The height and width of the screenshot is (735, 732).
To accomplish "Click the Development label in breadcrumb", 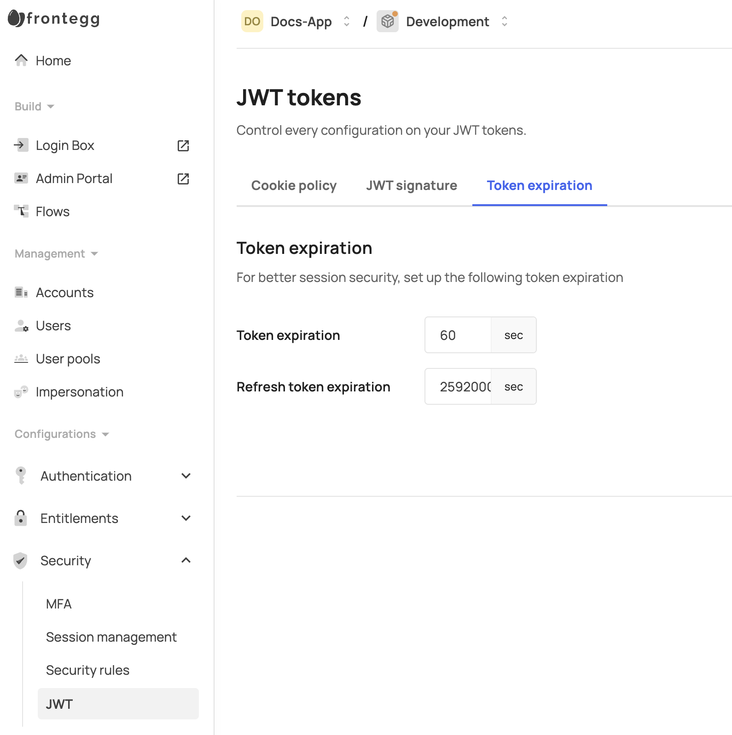I will click(x=447, y=22).
